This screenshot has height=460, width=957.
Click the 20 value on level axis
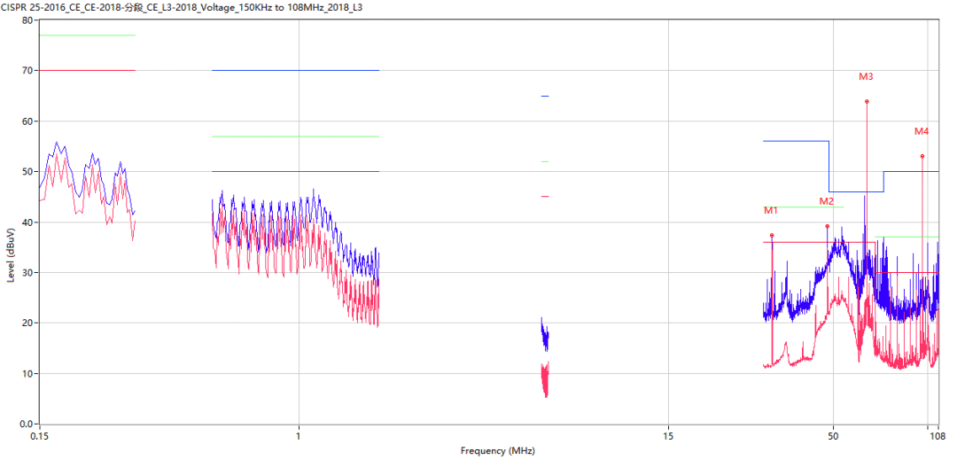click(x=27, y=324)
